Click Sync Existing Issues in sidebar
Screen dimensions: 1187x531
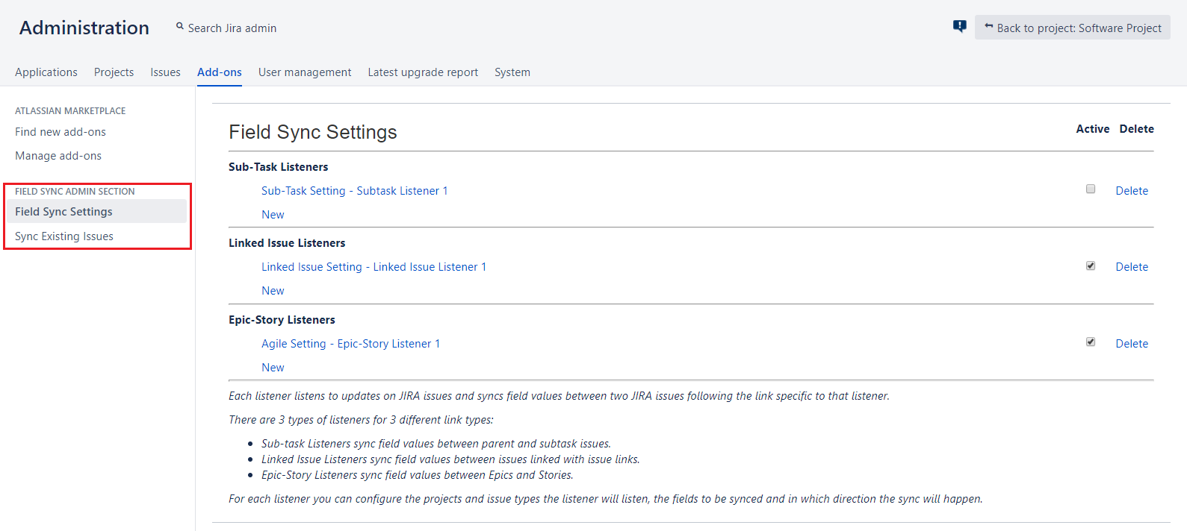click(x=64, y=236)
